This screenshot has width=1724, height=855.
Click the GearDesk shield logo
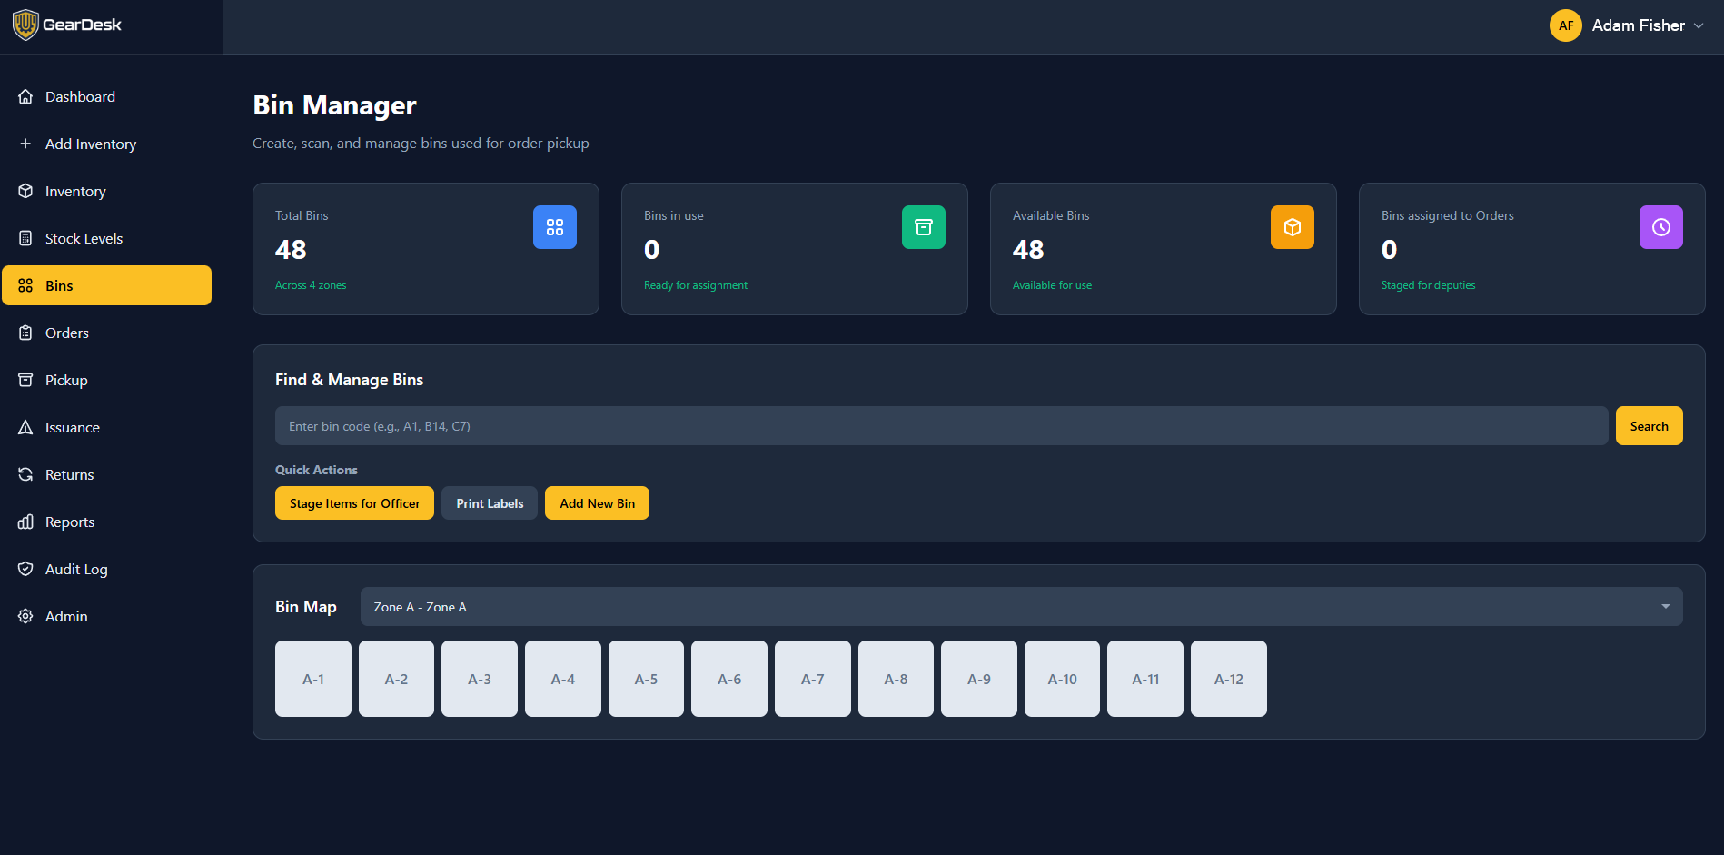tap(25, 25)
